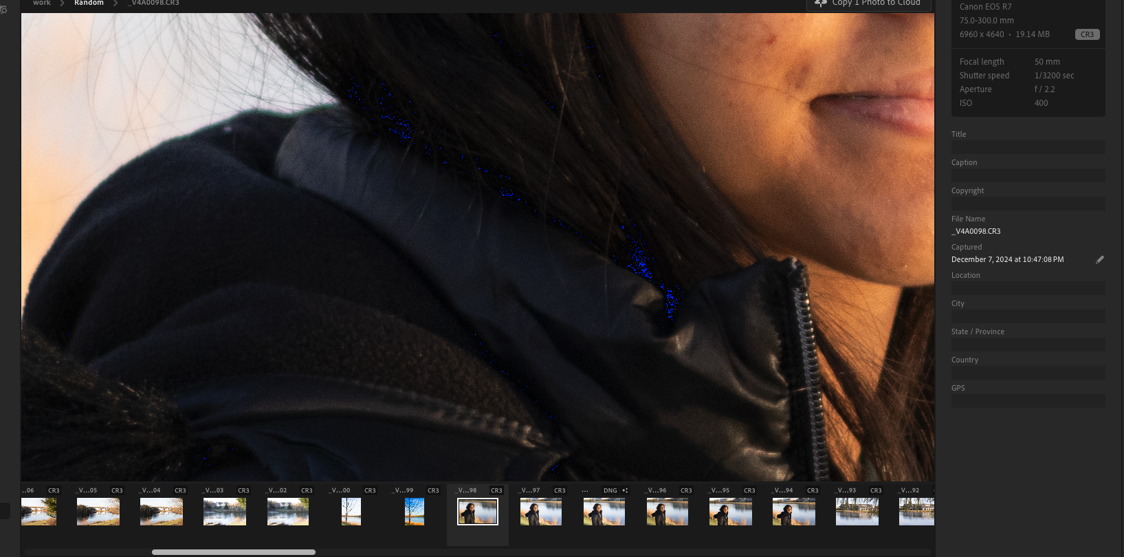
Task: Click the Canon EOS R7 camera text
Action: coord(986,7)
